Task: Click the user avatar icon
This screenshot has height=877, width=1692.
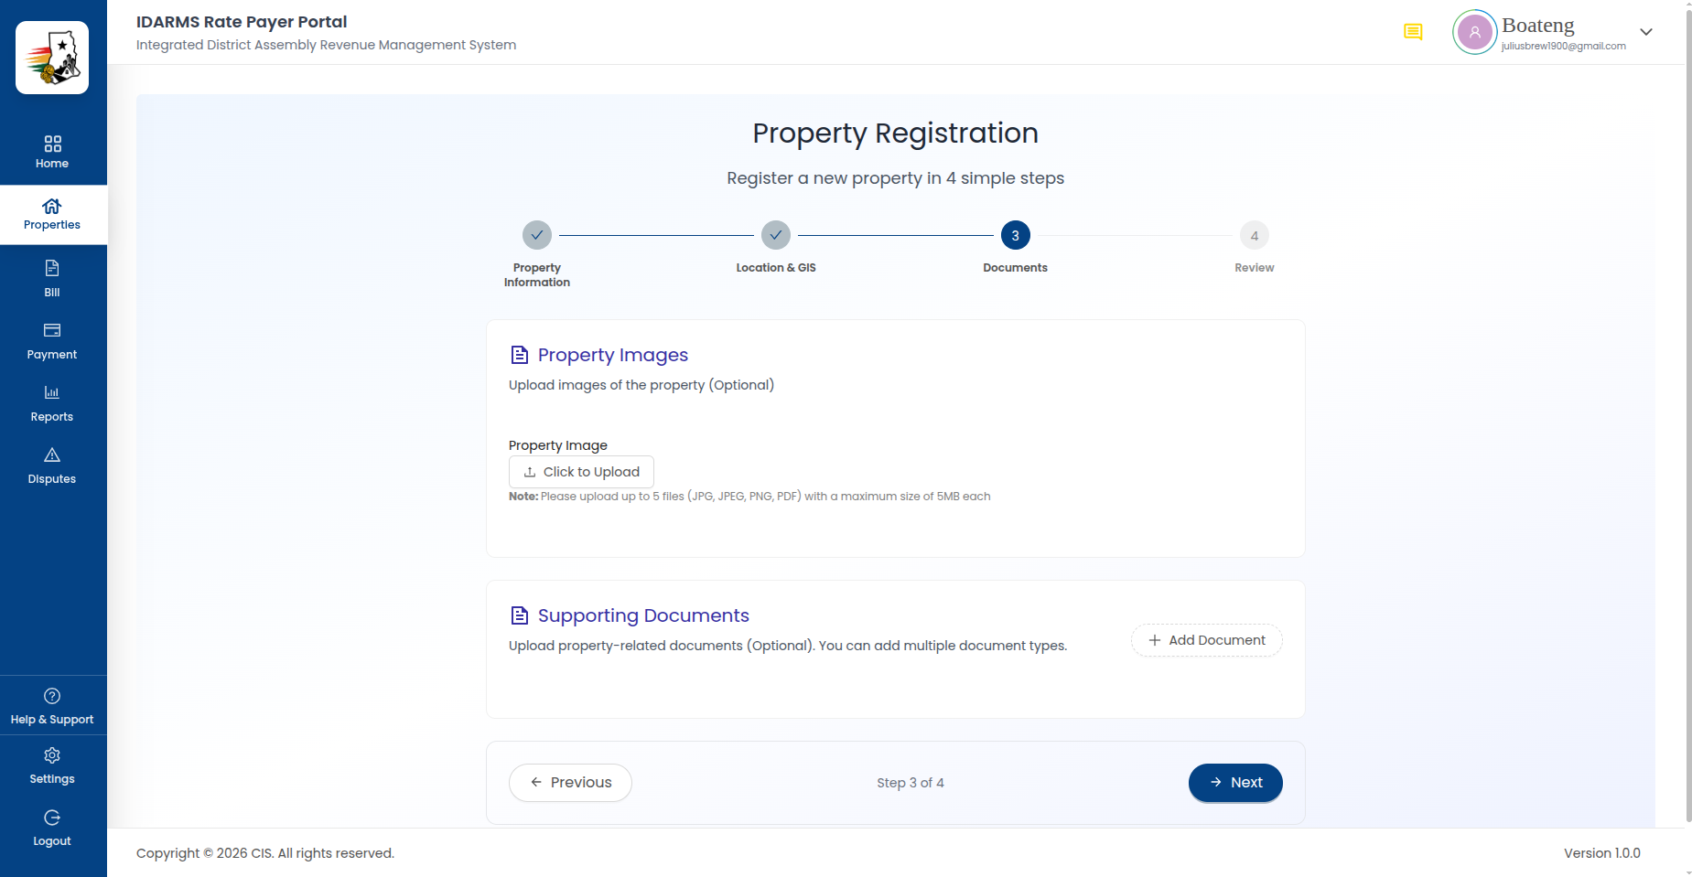Action: 1474,32
